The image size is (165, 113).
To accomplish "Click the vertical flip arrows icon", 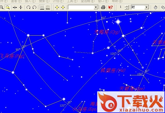I will click(21, 7).
